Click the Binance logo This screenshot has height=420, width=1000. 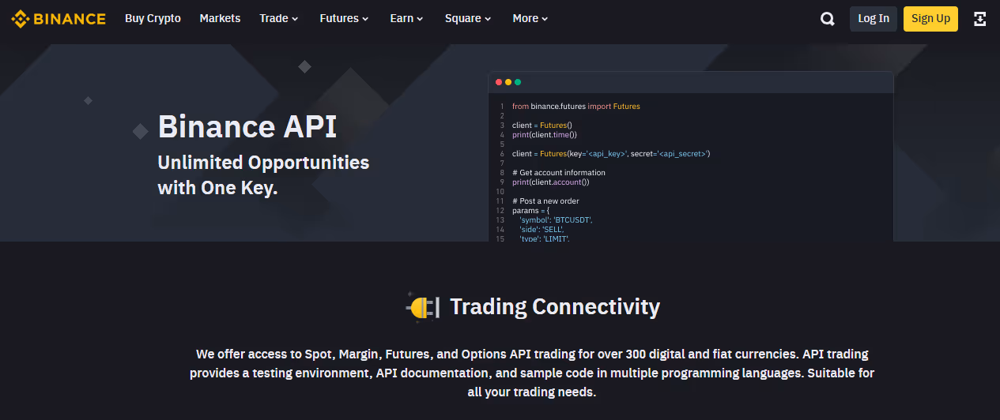click(58, 18)
